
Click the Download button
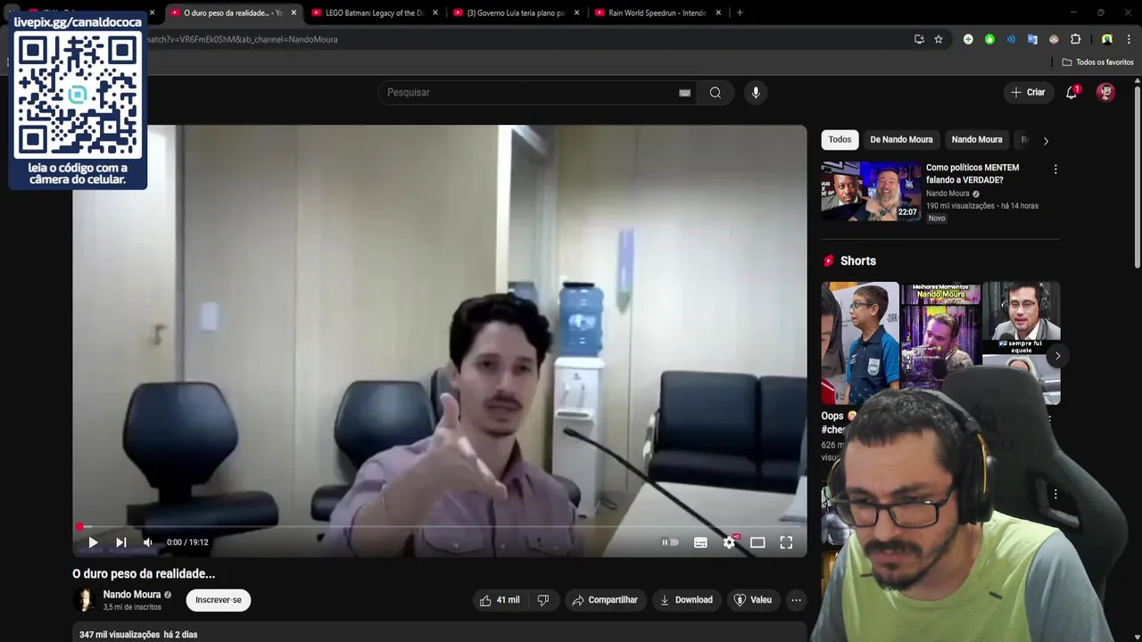point(686,600)
